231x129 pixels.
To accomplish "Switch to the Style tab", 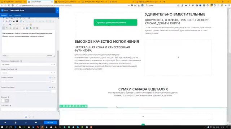I will pos(10,15).
